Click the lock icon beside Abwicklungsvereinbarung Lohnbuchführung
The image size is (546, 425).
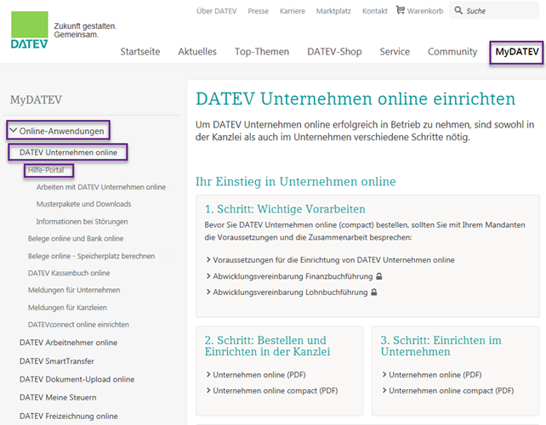click(x=374, y=292)
